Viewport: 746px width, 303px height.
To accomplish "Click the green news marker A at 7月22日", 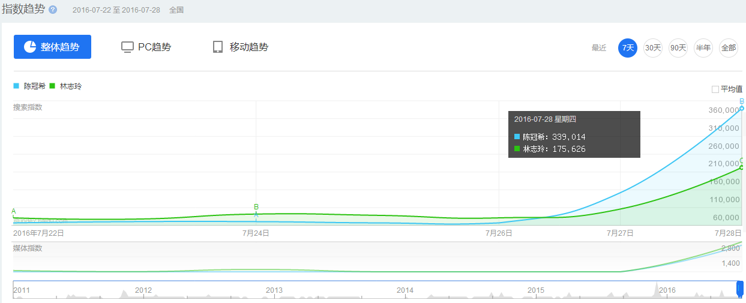I will 14,211.
